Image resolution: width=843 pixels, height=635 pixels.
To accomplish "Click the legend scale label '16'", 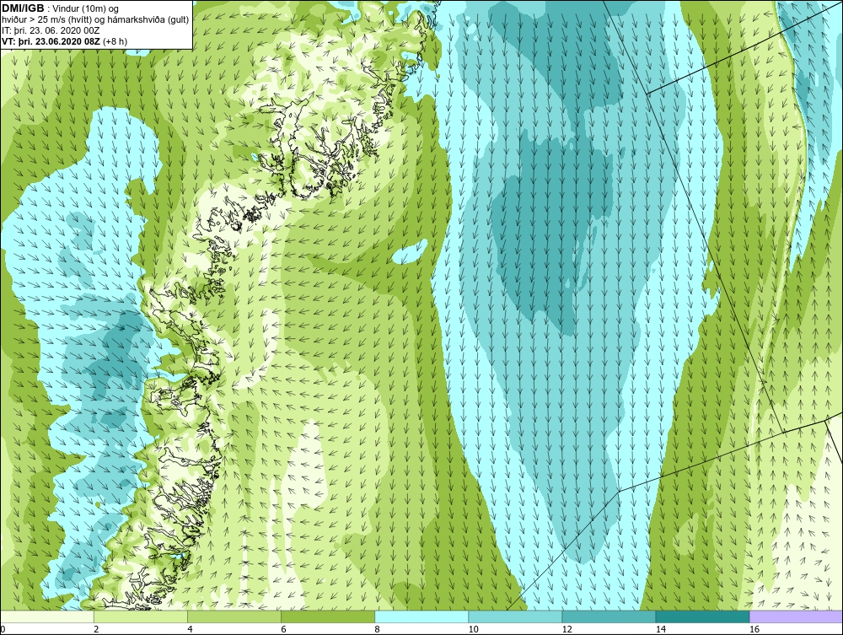I will 754,629.
